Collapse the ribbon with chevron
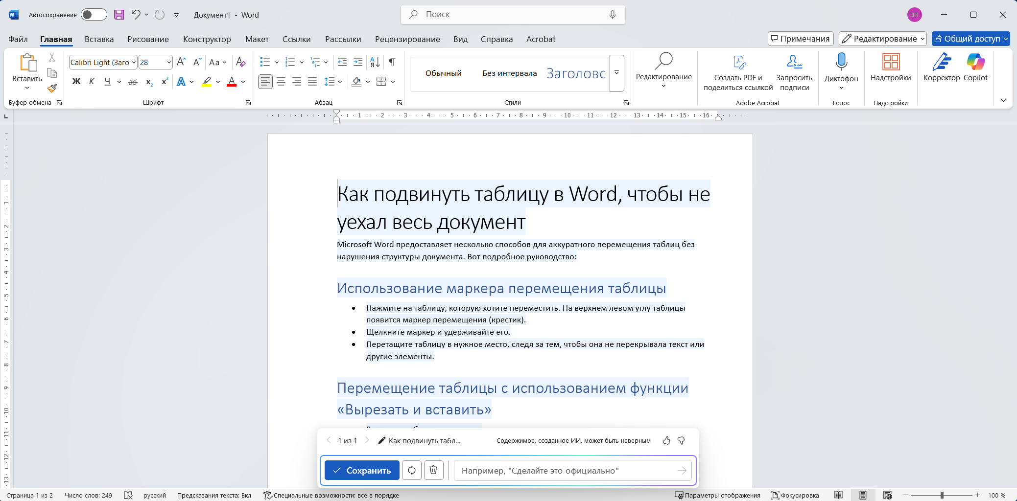The image size is (1017, 501). 1004,100
